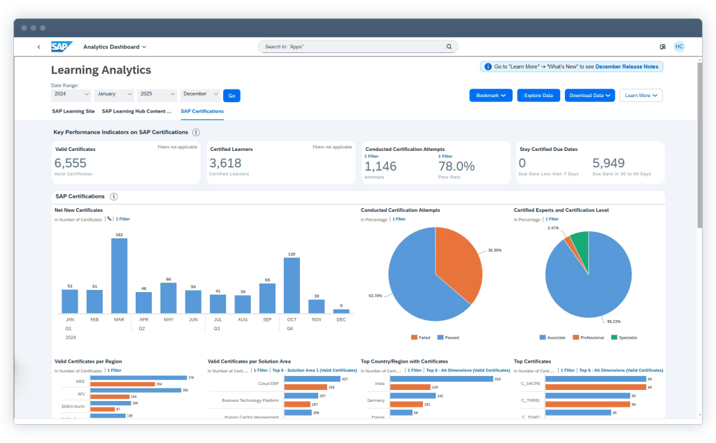Click the search magnifier icon
The height and width of the screenshot is (443, 716).
point(449,47)
